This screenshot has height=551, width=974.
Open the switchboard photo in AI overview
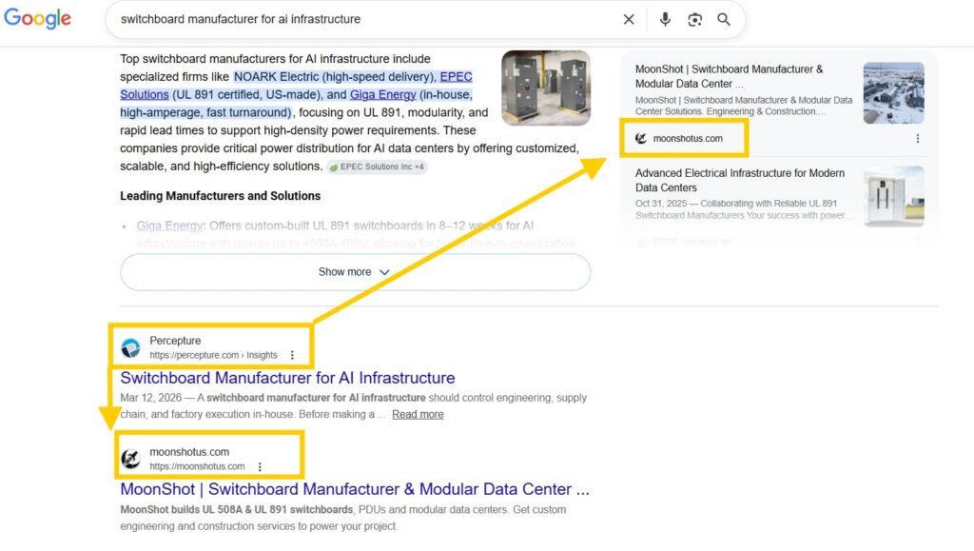[546, 88]
